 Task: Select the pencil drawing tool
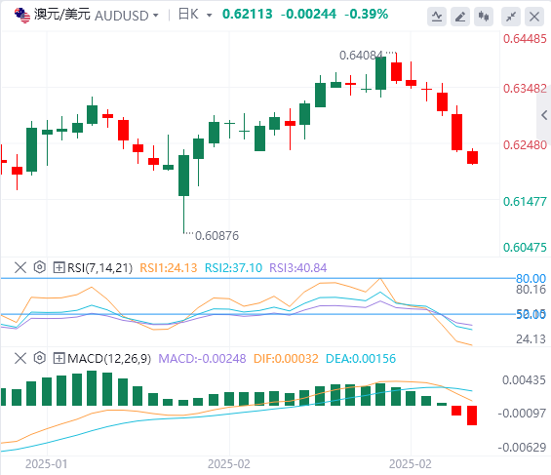(x=460, y=17)
